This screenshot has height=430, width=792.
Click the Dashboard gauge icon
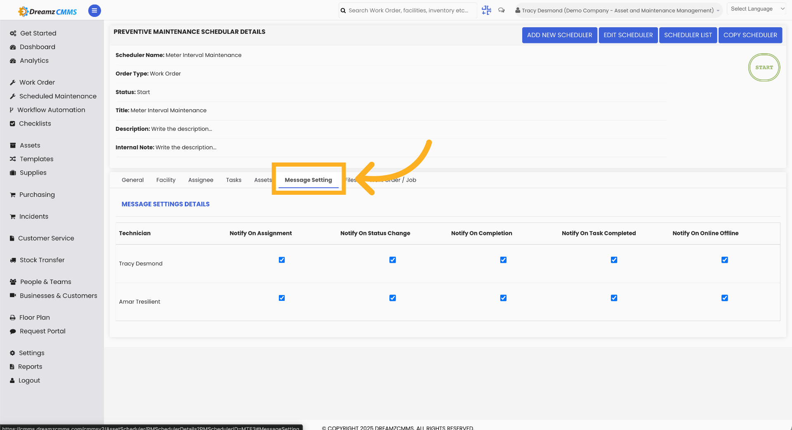tap(13, 47)
